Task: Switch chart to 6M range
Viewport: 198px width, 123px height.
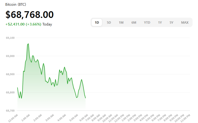Action: (134, 22)
